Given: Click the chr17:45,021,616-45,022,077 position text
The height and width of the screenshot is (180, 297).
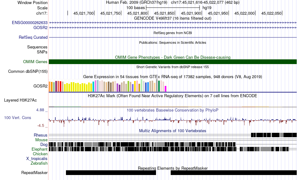Looking at the screenshot, I should coord(205,2).
